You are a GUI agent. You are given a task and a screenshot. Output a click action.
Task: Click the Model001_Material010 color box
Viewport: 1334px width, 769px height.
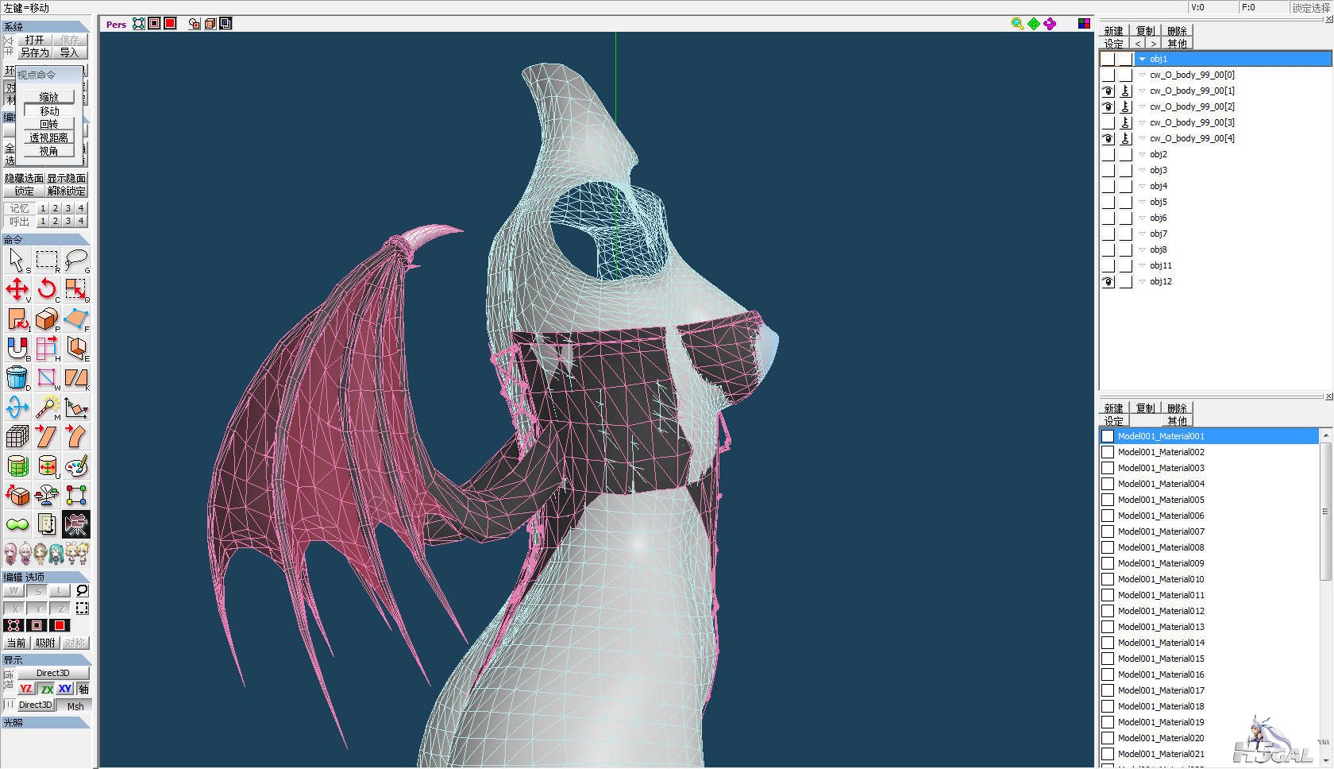click(1108, 579)
